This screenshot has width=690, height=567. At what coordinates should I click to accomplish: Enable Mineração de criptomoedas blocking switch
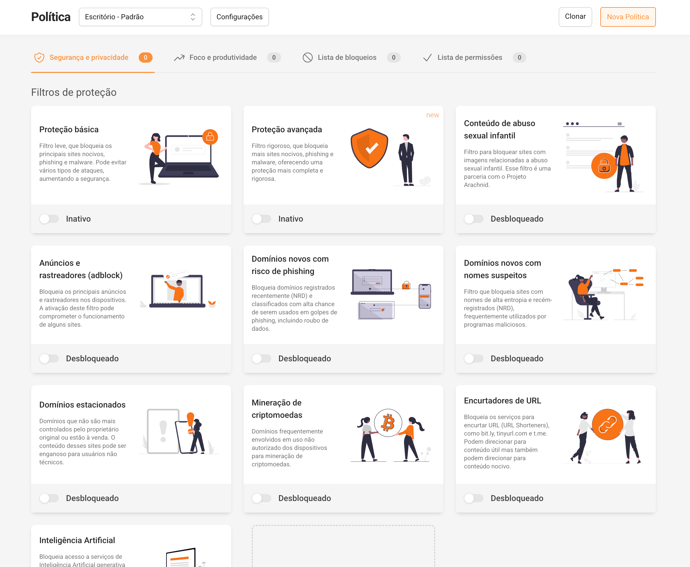pos(261,498)
